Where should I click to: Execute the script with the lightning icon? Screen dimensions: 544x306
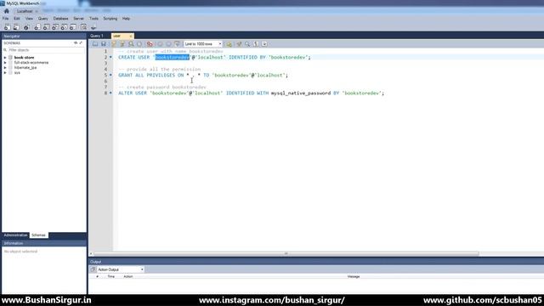coord(114,44)
